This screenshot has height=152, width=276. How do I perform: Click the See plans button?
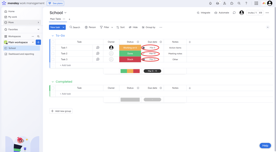coord(55,3)
